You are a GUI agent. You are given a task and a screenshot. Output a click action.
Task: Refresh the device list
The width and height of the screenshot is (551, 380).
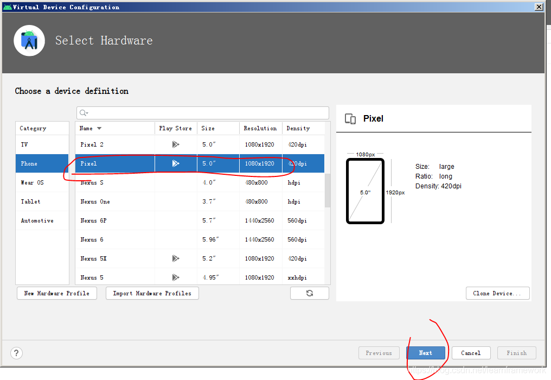pos(310,293)
